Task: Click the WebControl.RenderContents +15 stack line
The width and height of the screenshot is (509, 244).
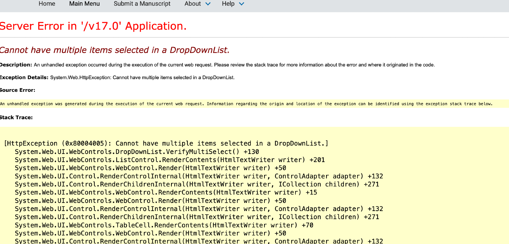Action: [166, 192]
